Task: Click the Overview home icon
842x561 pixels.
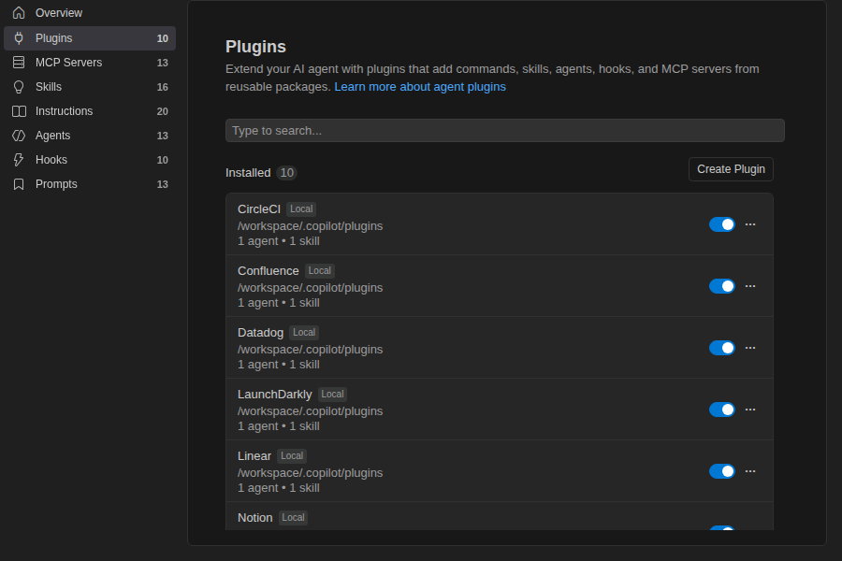Action: 19,13
